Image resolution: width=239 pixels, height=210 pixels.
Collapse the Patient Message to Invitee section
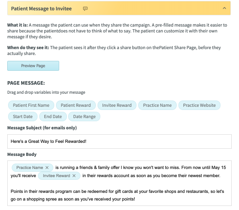pyautogui.click(x=224, y=8)
